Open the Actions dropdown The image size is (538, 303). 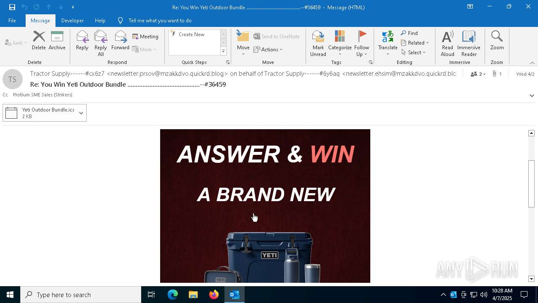click(x=268, y=49)
